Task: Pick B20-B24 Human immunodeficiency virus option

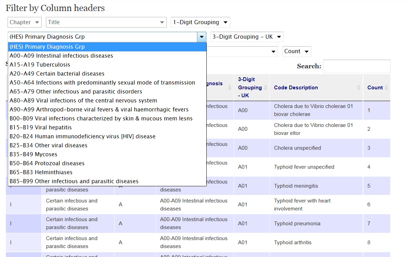Action: (x=82, y=136)
